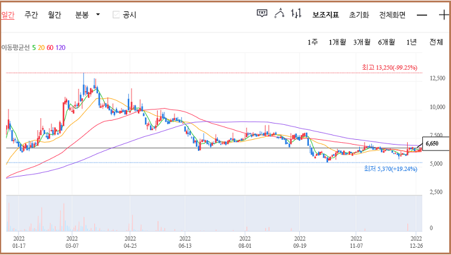Select the 1주 time range
The image size is (451, 255).
click(312, 42)
